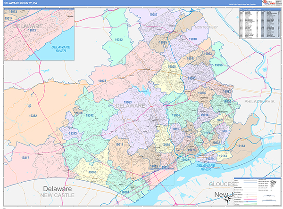Select ZIP code 19096 label
The height and width of the screenshot is (209, 283).
tap(218, 65)
